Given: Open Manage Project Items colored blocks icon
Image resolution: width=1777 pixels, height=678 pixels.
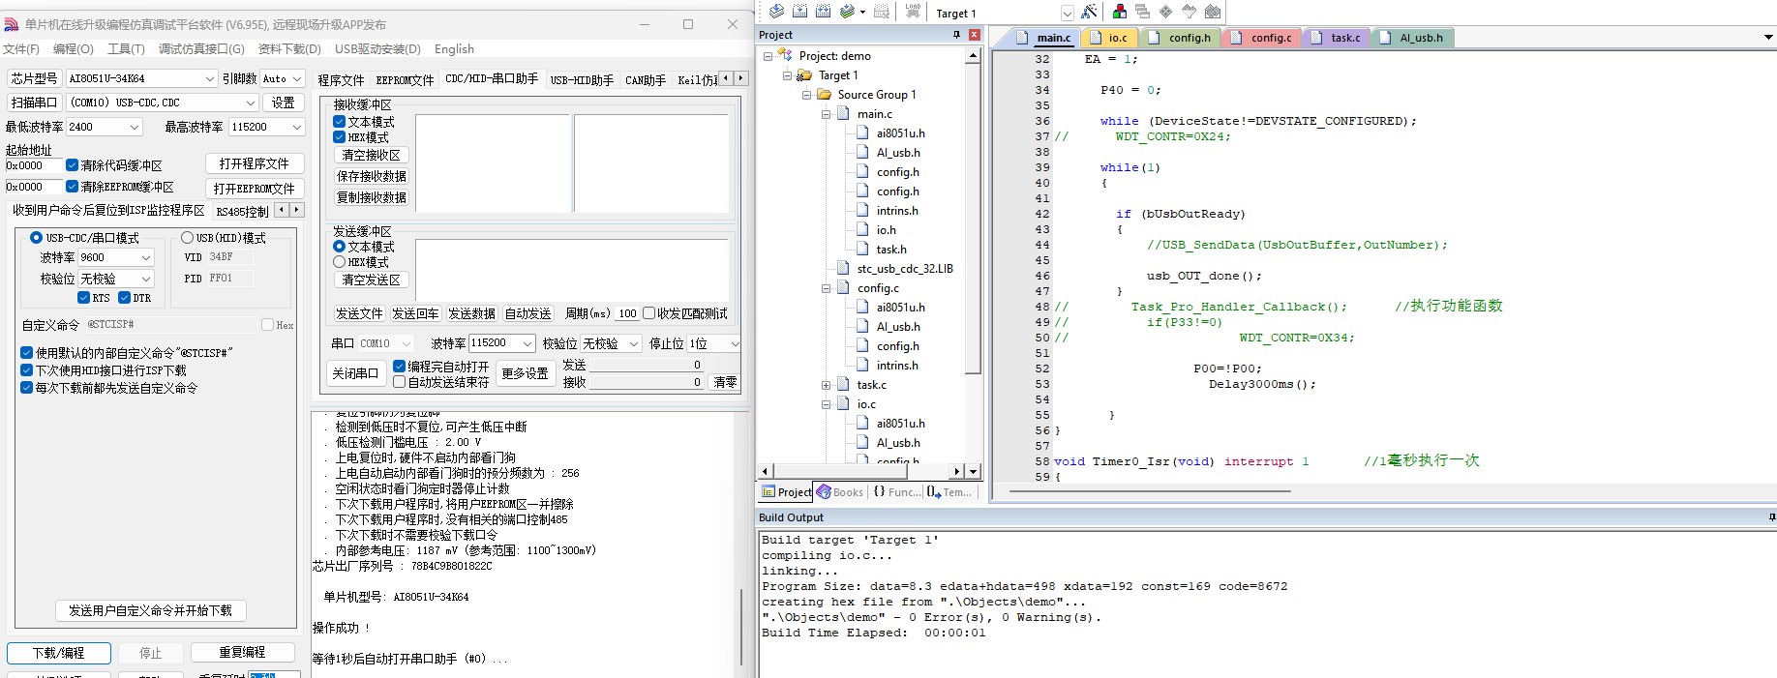Looking at the screenshot, I should pos(1120,12).
